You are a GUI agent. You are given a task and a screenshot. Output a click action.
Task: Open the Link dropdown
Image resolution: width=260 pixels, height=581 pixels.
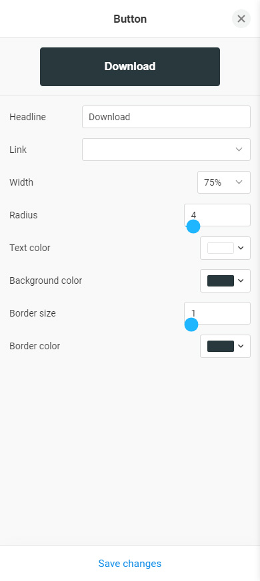166,150
